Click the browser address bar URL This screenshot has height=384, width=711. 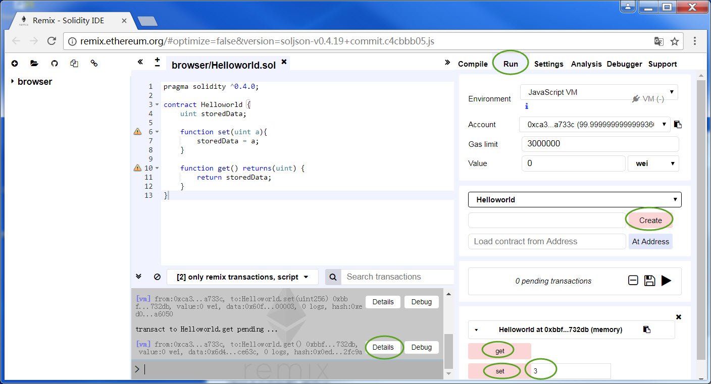pyautogui.click(x=257, y=41)
